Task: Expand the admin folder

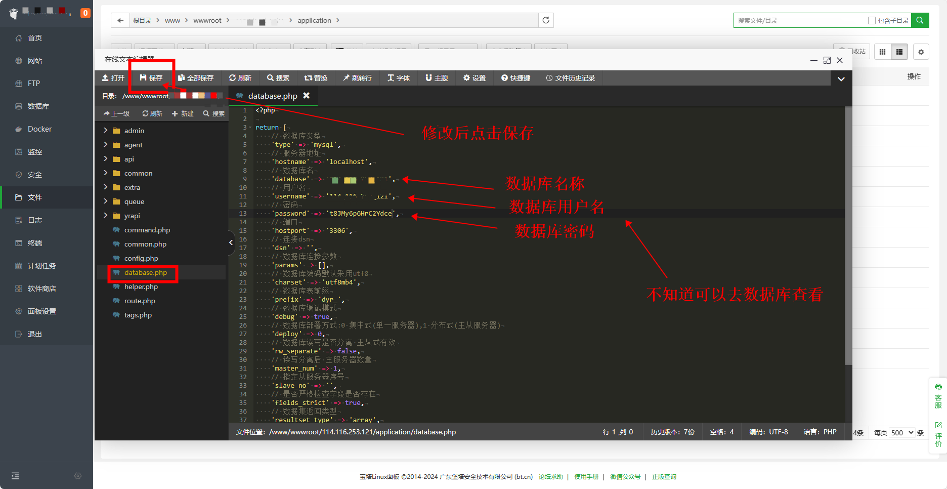Action: pos(106,131)
